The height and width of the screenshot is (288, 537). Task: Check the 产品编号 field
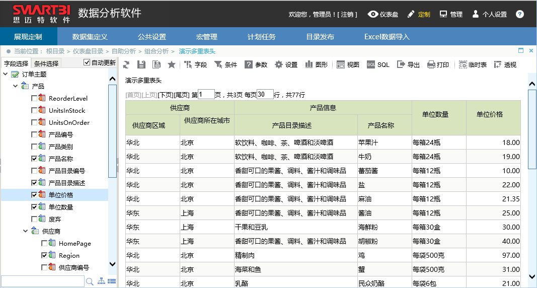pos(34,134)
